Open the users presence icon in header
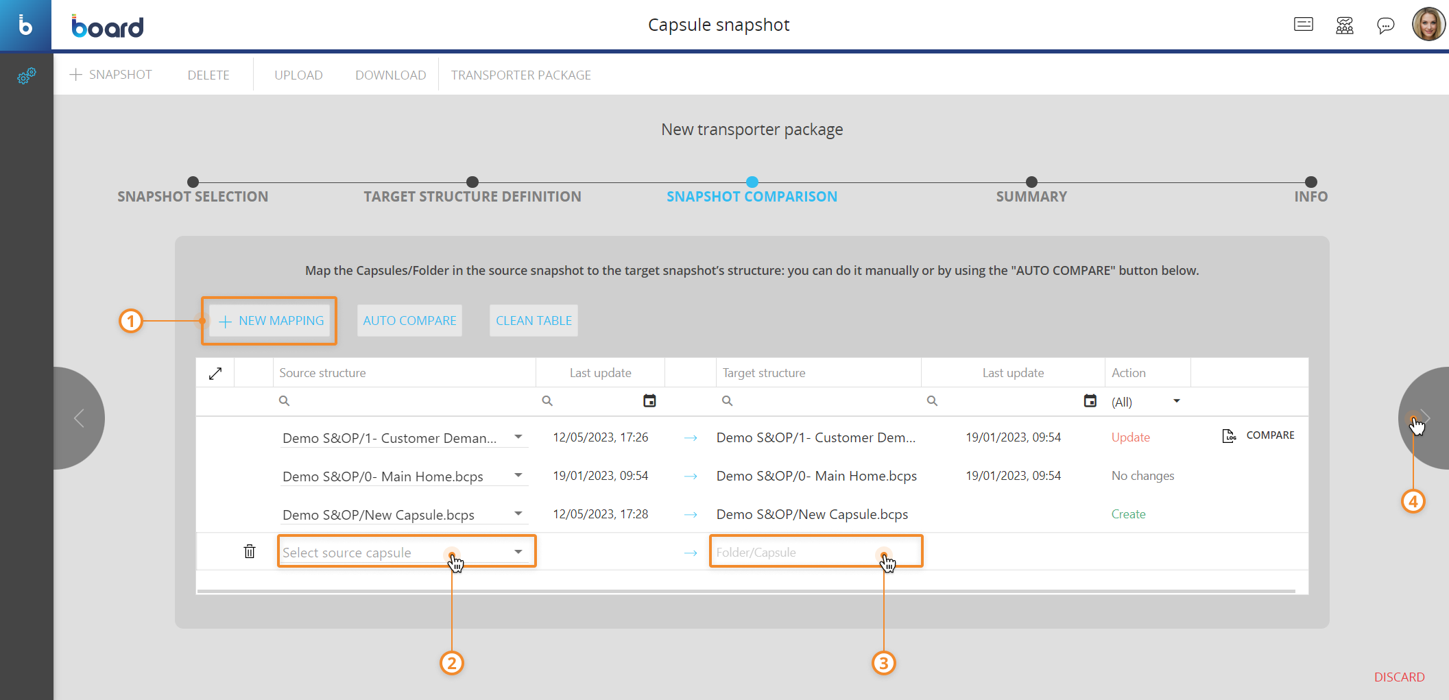The width and height of the screenshot is (1449, 700). [x=1344, y=26]
